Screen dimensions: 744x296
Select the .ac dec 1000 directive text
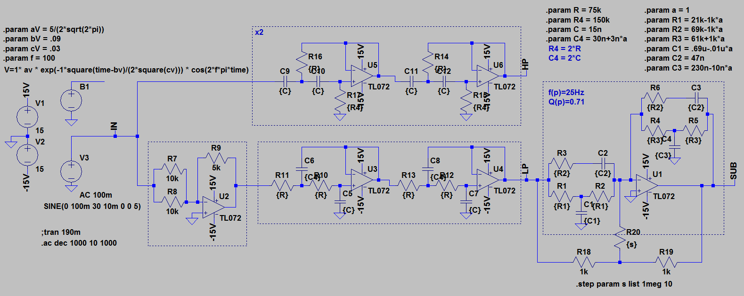(79, 243)
